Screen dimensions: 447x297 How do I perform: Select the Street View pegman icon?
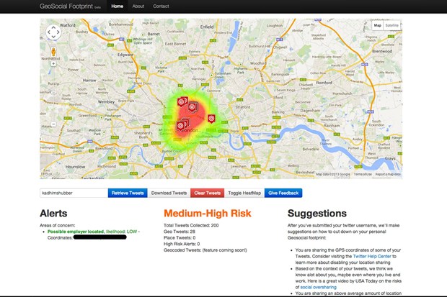(x=53, y=52)
